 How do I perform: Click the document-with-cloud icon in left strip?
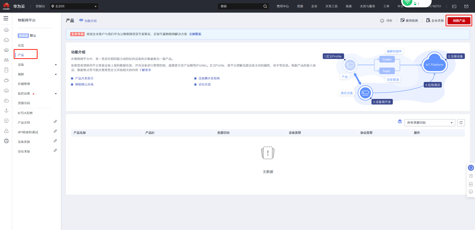(6, 70)
